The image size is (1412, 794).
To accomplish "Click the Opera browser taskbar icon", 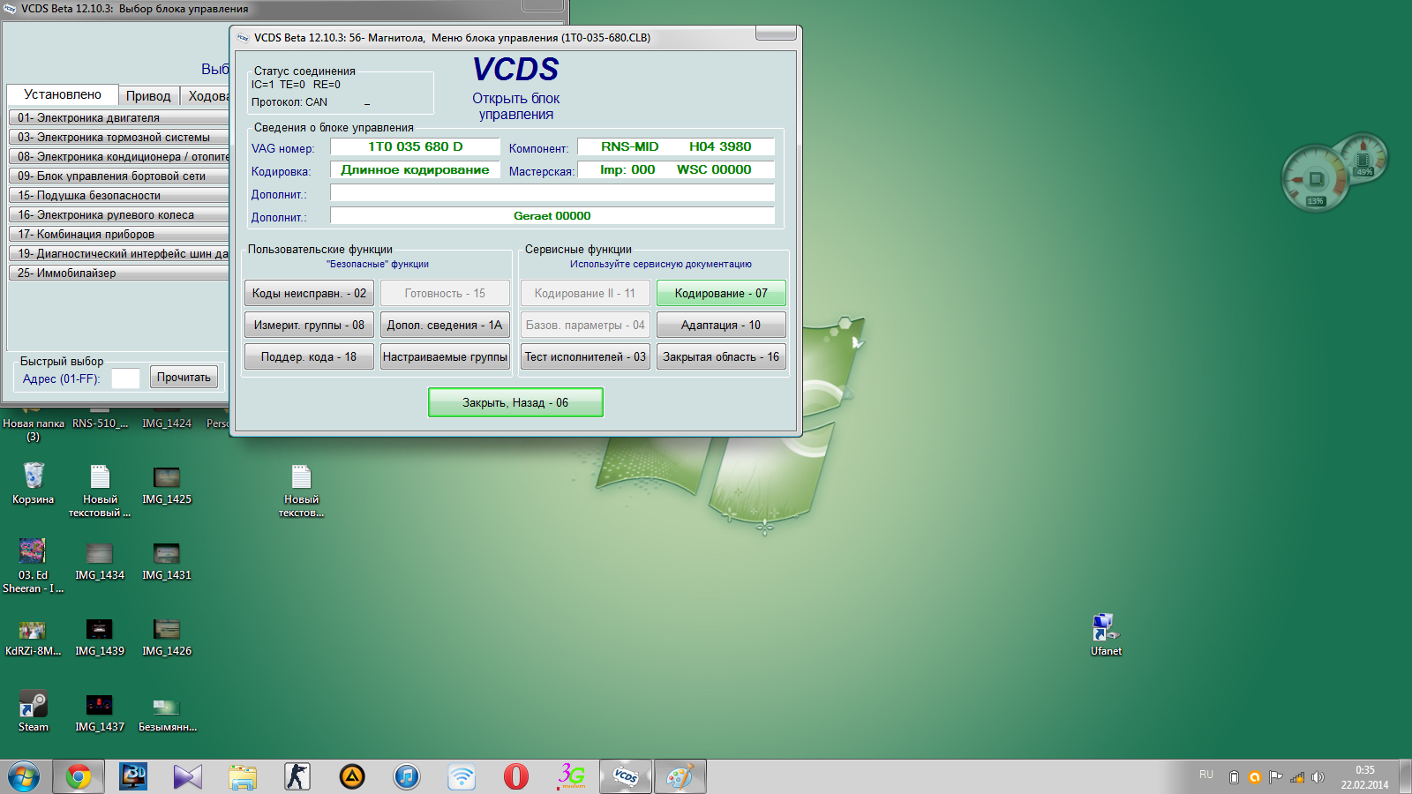I will 516,776.
